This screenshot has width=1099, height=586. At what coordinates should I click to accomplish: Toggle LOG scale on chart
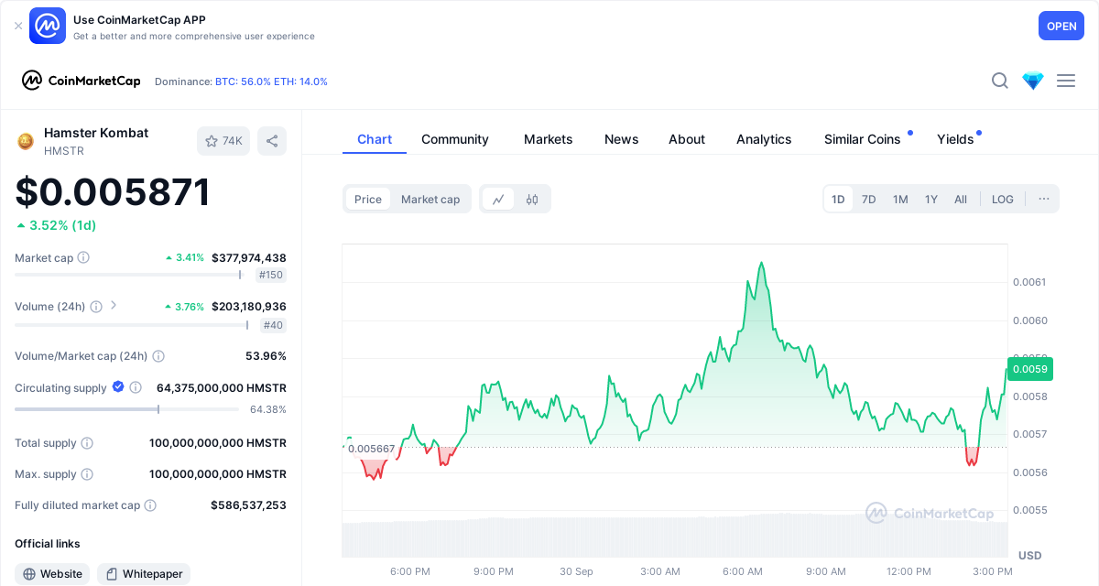coord(1003,199)
